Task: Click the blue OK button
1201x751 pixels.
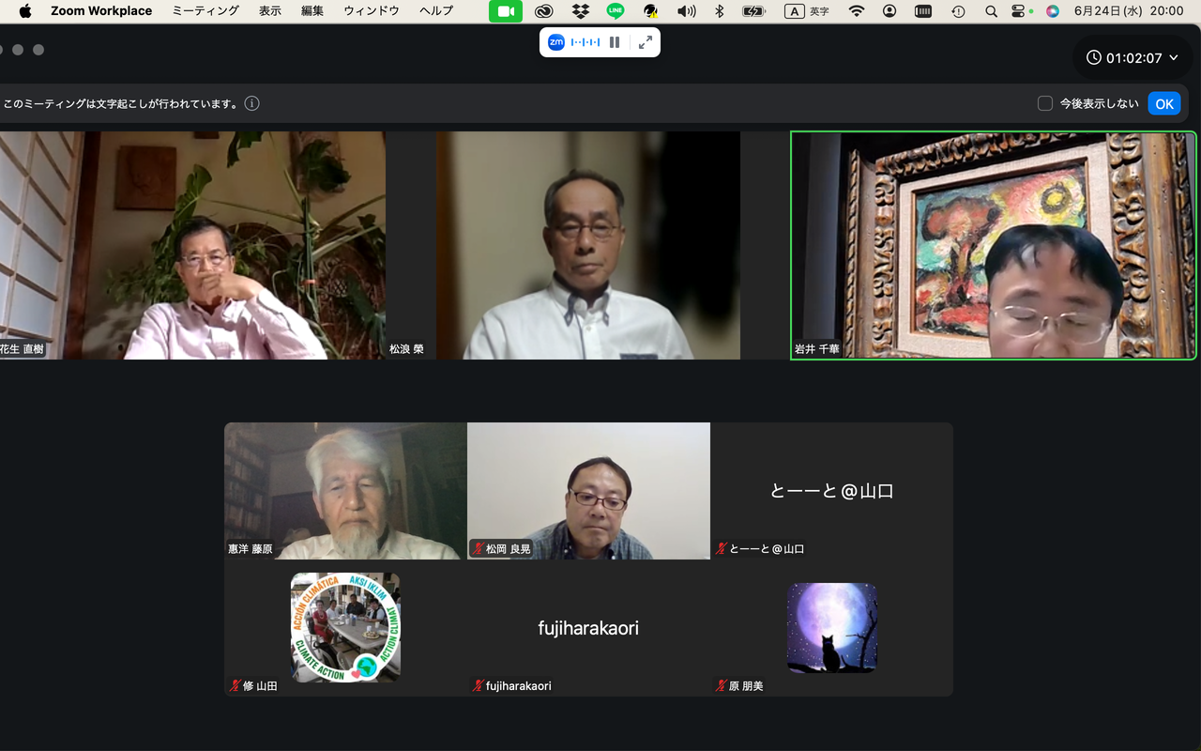Action: click(1164, 103)
